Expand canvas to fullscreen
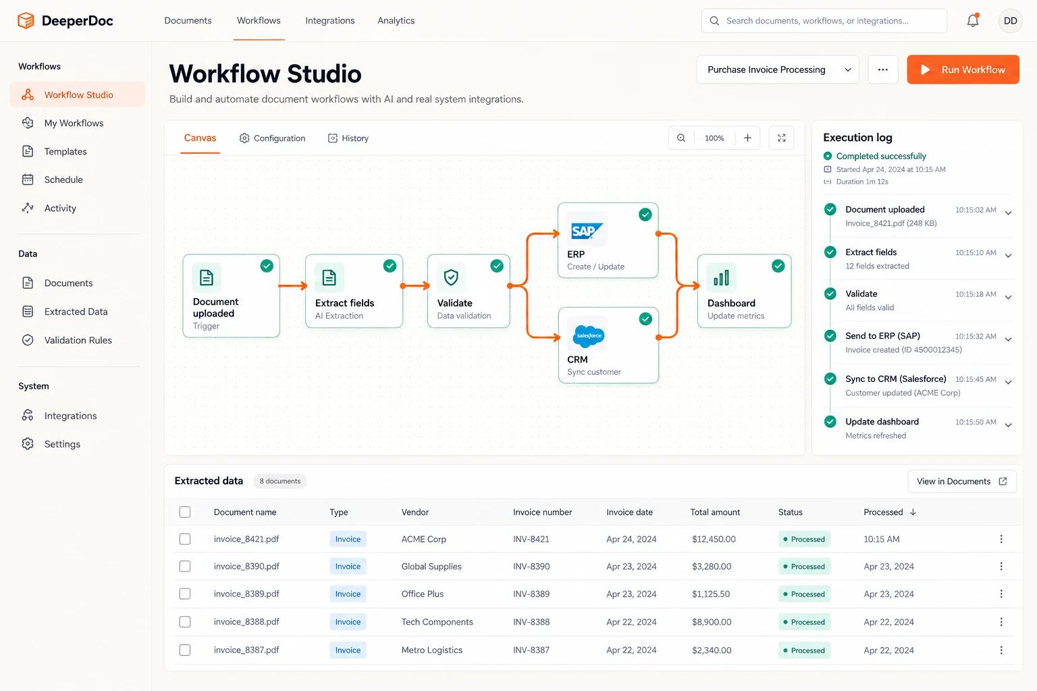 point(781,138)
